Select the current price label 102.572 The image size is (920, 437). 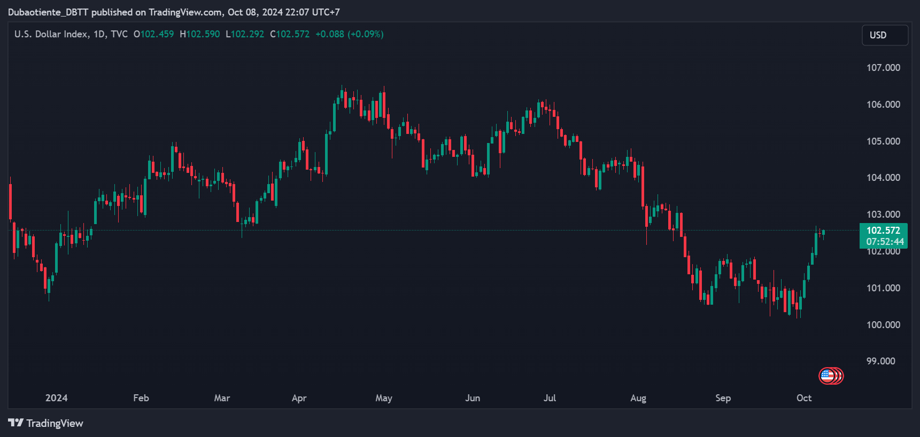883,231
